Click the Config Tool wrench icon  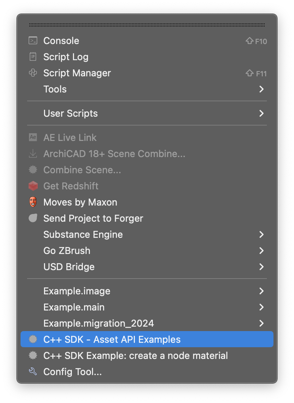pyautogui.click(x=33, y=372)
